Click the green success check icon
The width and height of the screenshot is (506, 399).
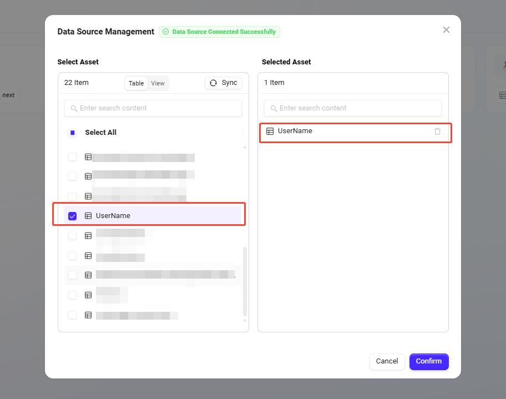(165, 32)
